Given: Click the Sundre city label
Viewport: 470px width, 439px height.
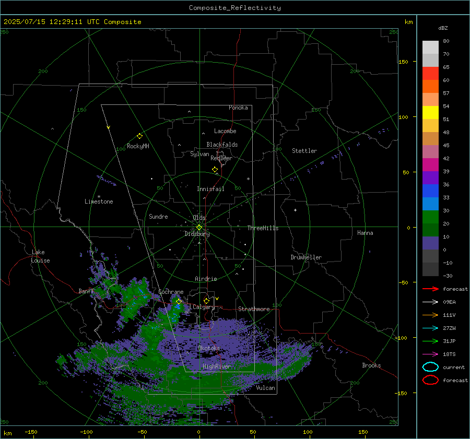Looking at the screenshot, I should (x=158, y=216).
